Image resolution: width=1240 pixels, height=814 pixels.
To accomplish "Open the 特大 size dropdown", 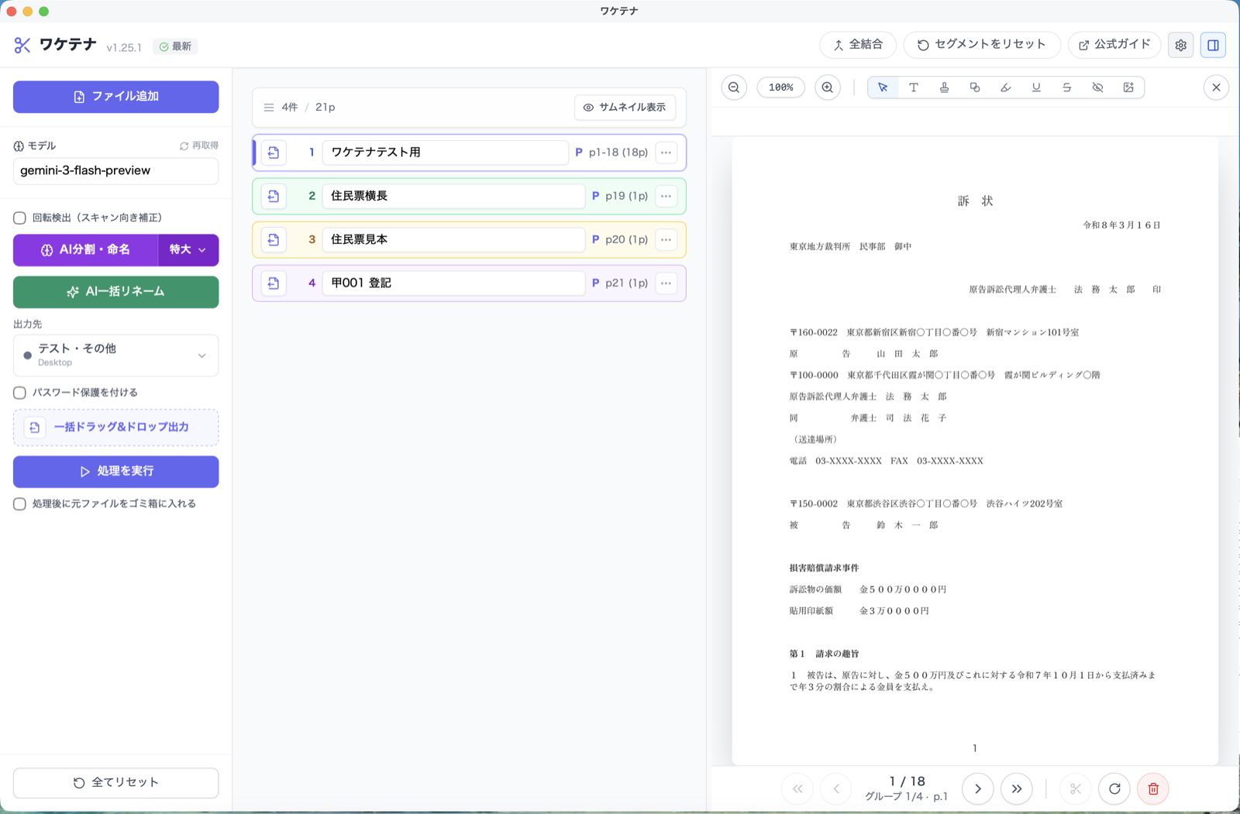I will click(188, 249).
